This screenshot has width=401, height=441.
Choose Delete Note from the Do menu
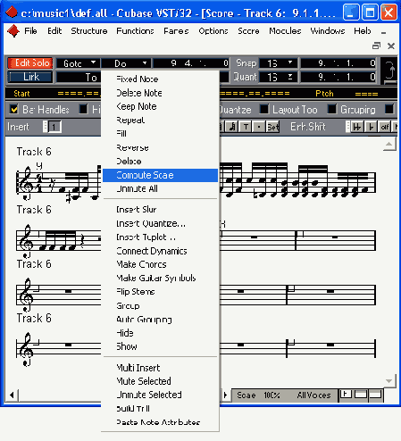pyautogui.click(x=160, y=93)
